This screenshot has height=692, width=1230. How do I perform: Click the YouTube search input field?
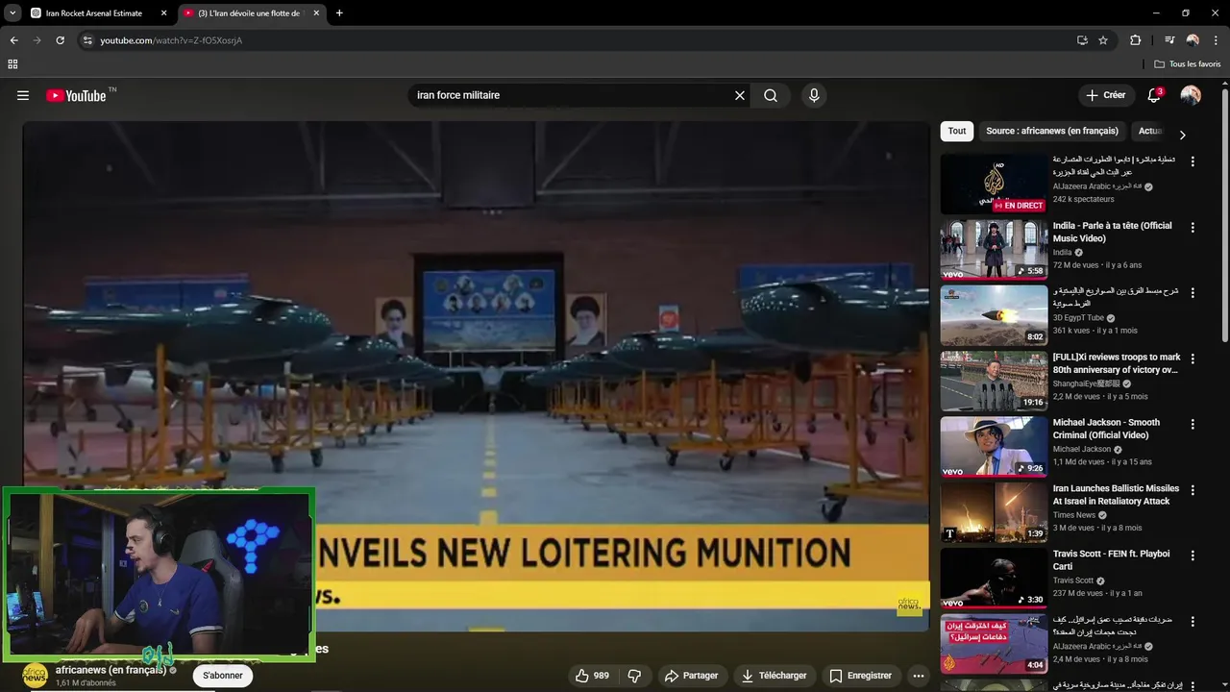coord(570,95)
